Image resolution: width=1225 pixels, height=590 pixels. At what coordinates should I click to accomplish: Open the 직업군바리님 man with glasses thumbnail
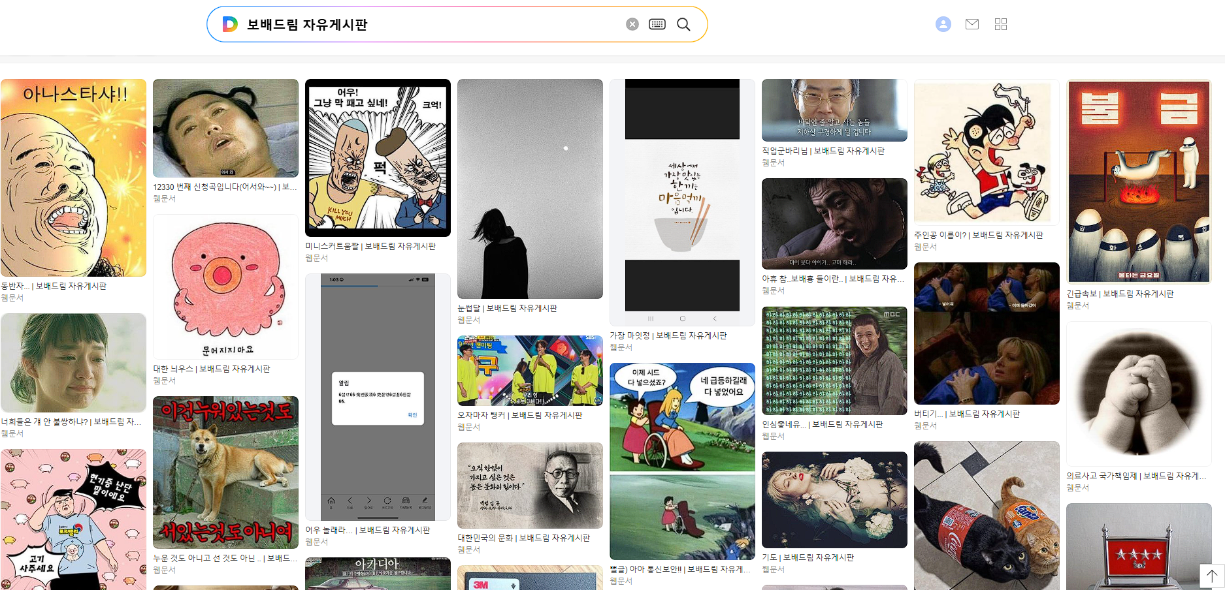[x=834, y=110]
